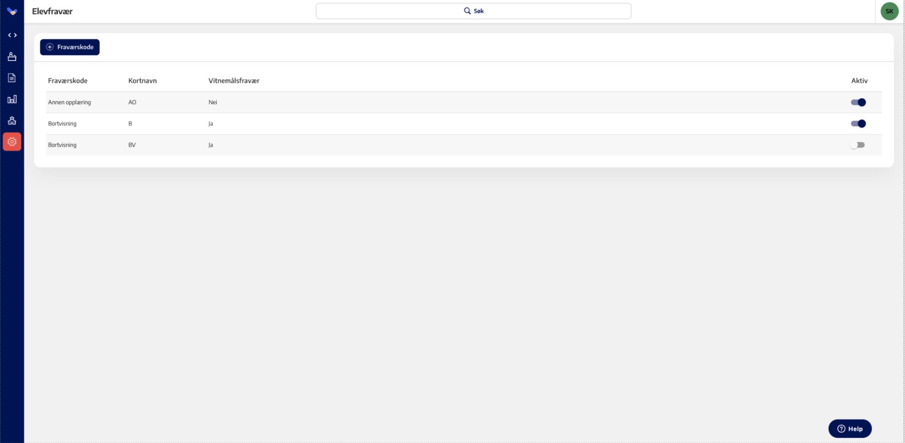Select the Annen opplæring row name

coord(70,102)
